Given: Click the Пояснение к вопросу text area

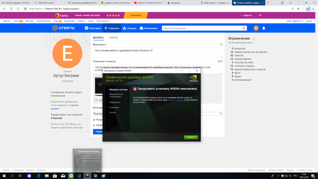Looking at the screenshot, I should click(x=157, y=69).
